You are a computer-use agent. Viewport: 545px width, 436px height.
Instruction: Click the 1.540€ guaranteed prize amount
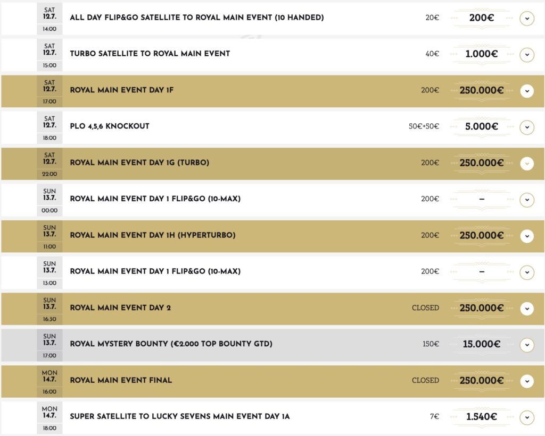click(481, 416)
